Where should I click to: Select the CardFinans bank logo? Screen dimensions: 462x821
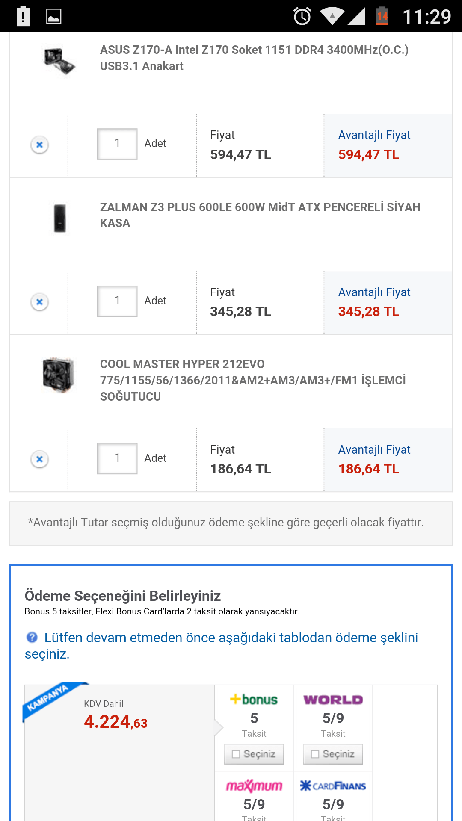tap(333, 786)
